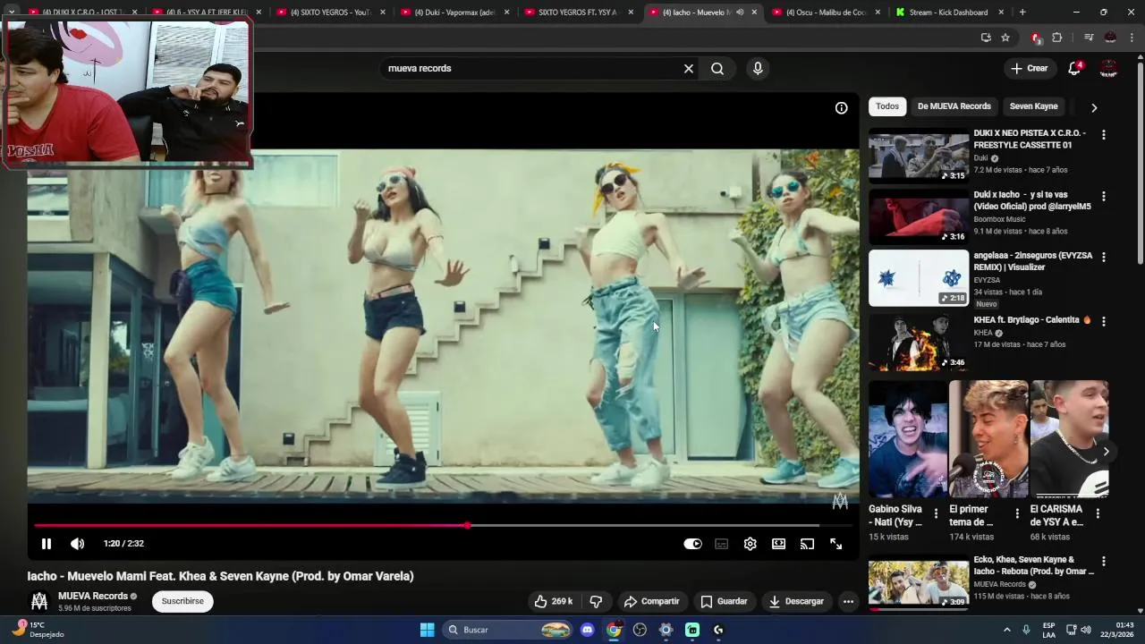Download video via Descargar
The image size is (1145, 644).
796,601
